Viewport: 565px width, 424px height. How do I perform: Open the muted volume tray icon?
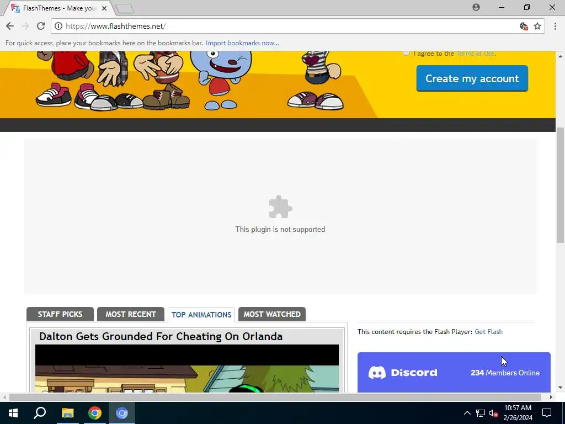pos(493,413)
